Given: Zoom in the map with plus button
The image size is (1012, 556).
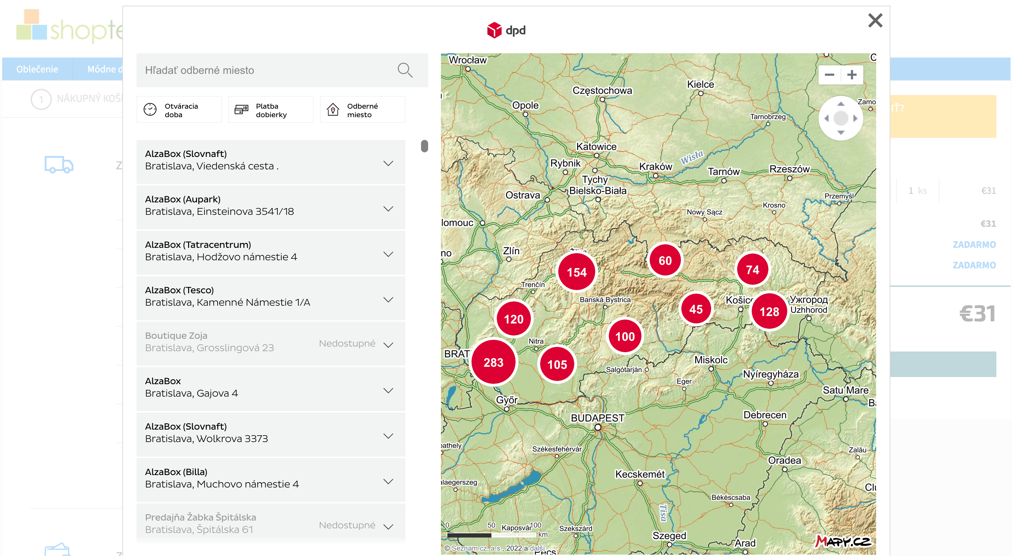Looking at the screenshot, I should tap(852, 75).
